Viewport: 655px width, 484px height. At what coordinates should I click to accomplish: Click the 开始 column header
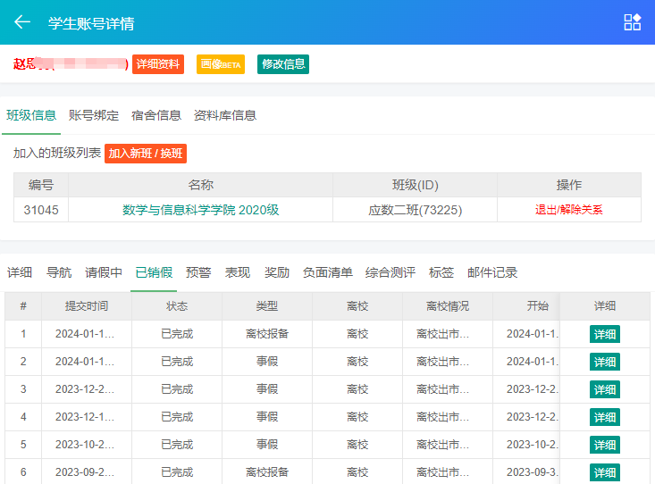[x=538, y=306]
